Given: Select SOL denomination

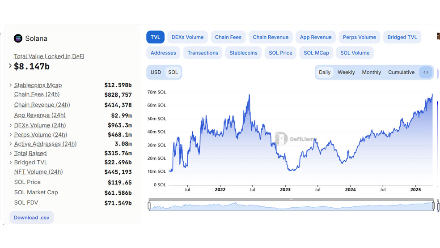Looking at the screenshot, I should [x=173, y=72].
